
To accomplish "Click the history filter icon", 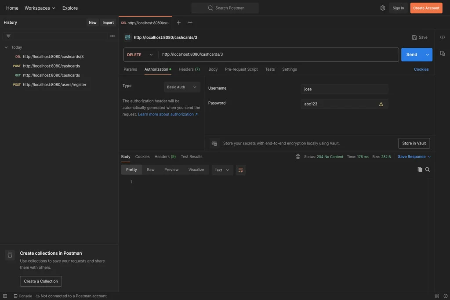I will (x=8, y=36).
